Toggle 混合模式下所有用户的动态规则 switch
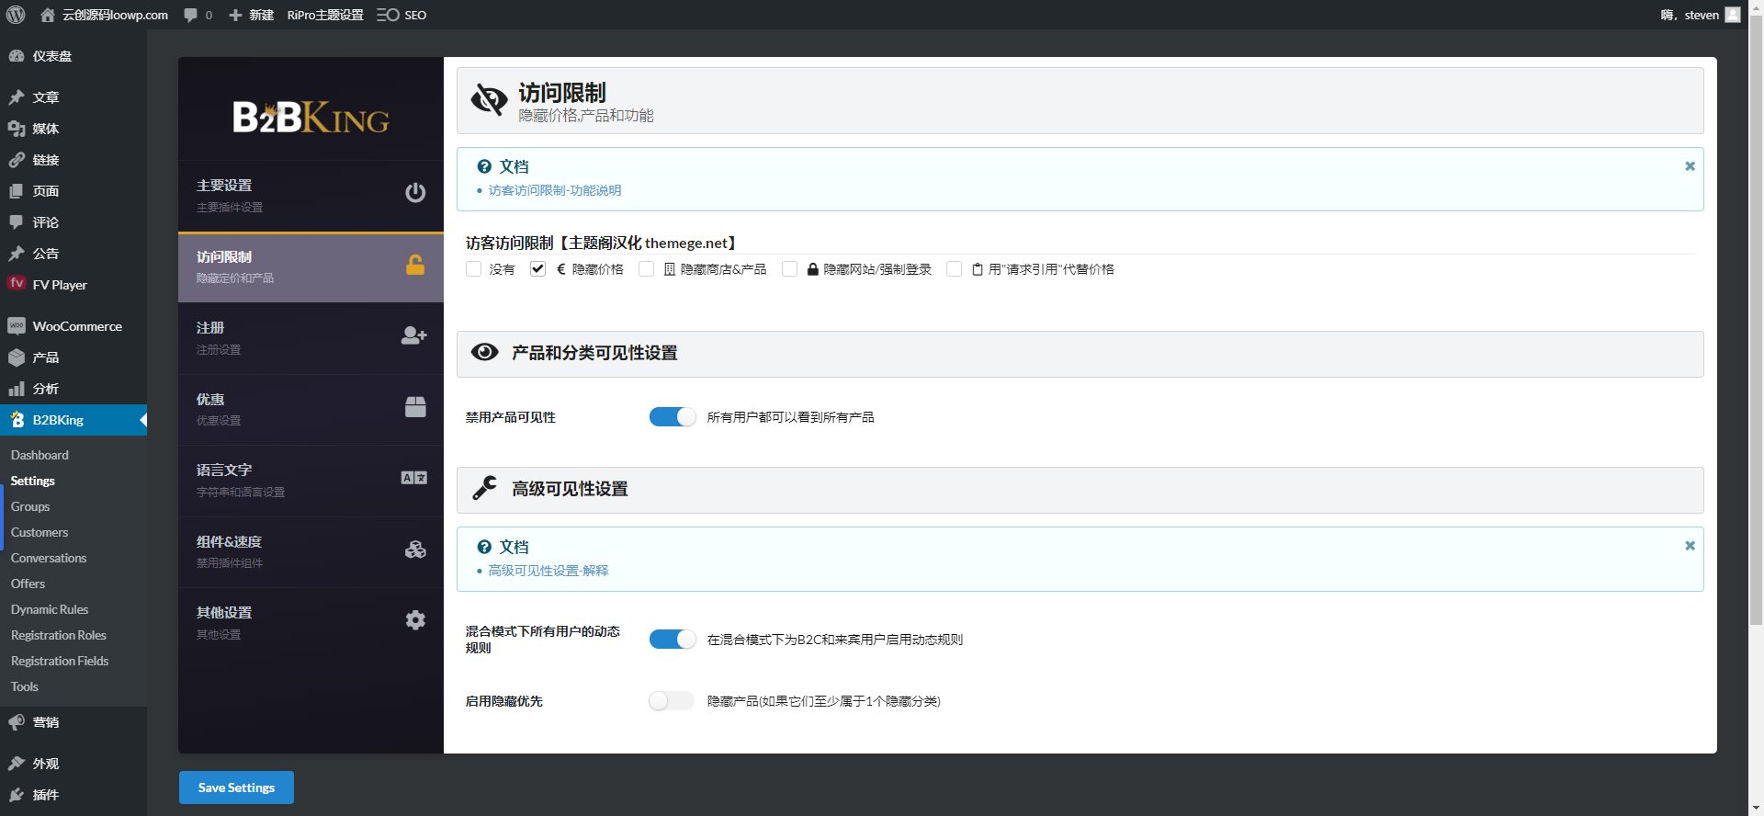 (x=673, y=640)
